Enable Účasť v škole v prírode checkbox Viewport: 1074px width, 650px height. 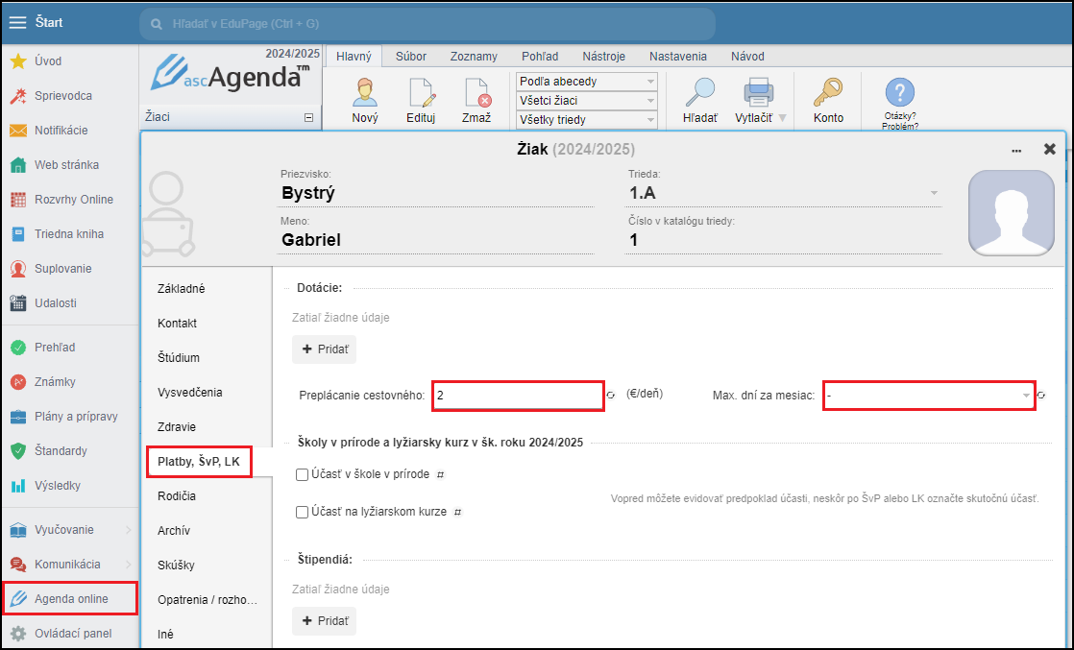click(x=302, y=474)
